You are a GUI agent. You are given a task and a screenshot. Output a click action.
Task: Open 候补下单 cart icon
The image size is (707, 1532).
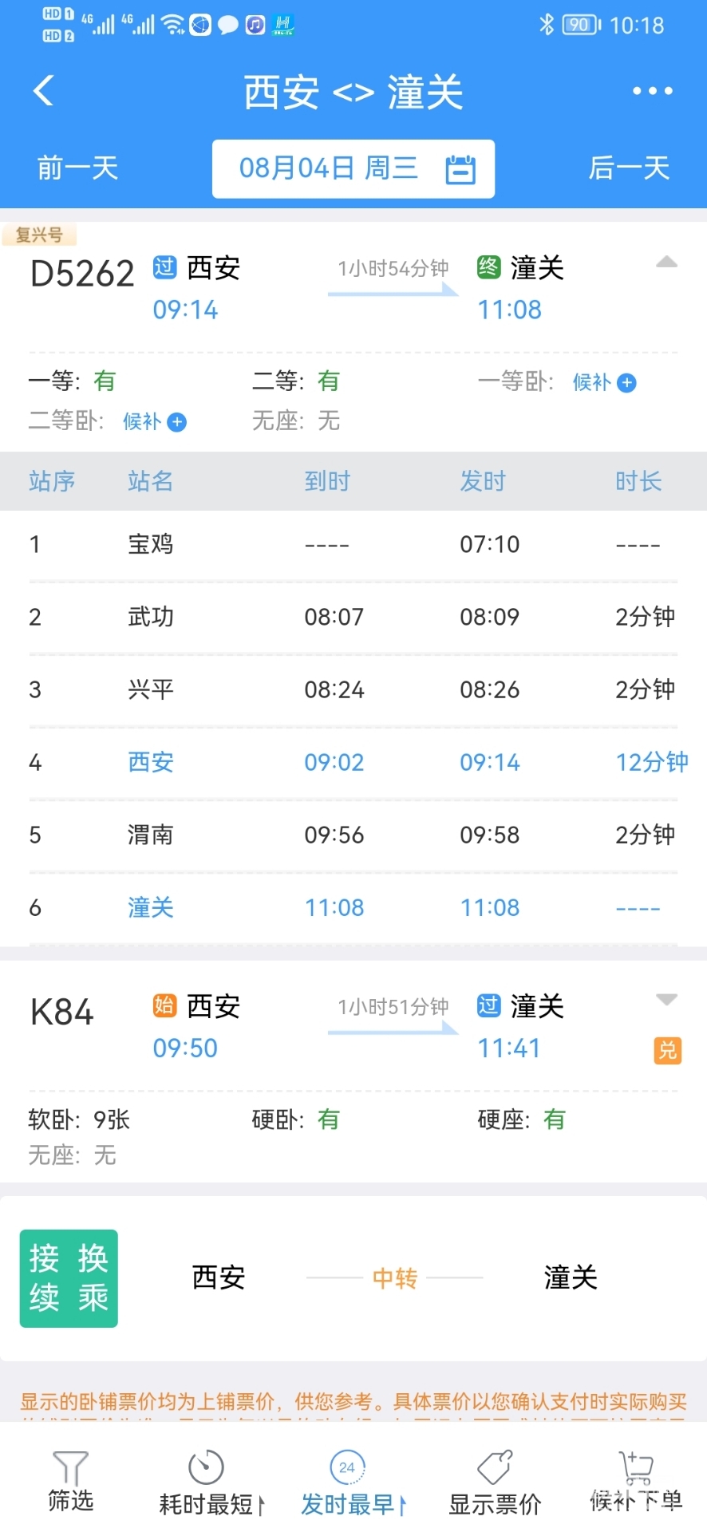point(636,1467)
